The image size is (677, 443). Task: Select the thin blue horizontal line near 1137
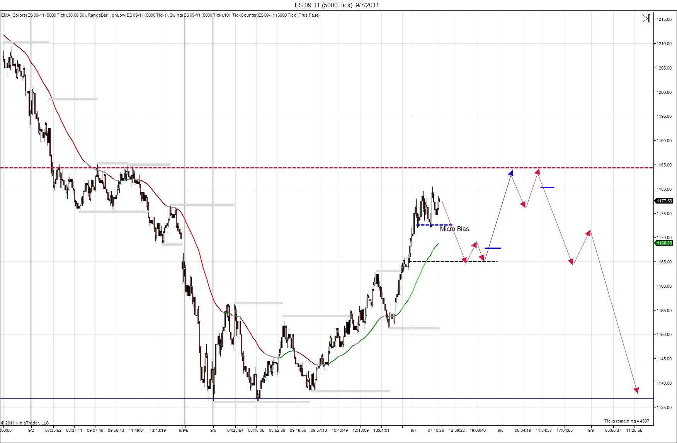point(327,398)
